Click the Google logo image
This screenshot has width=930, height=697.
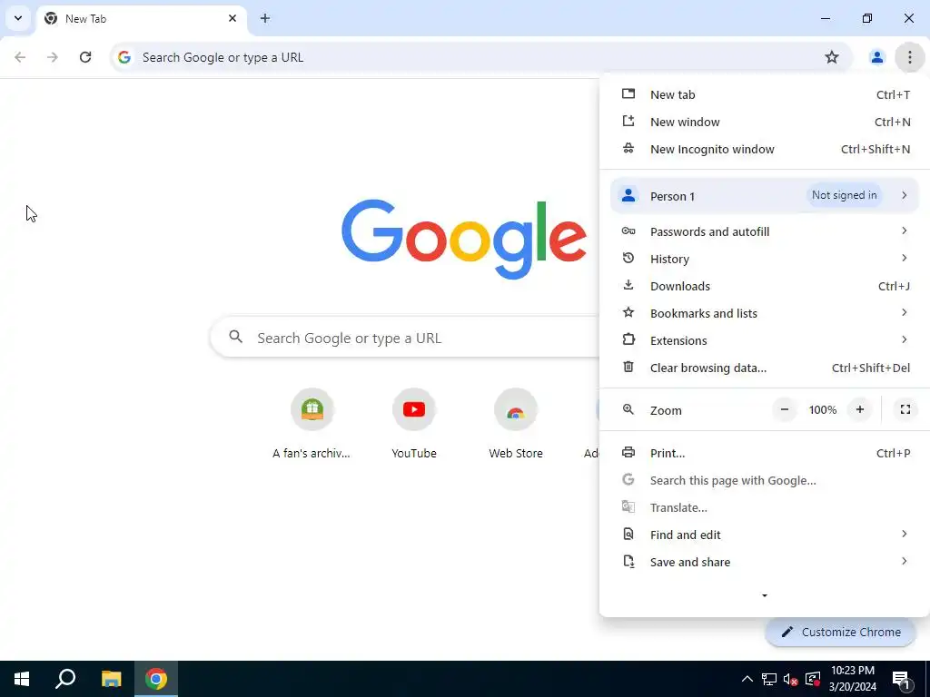pos(464,239)
